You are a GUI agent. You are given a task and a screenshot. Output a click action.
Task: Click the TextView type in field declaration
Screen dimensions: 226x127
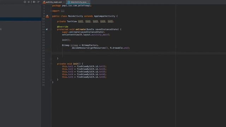coord(72,22)
